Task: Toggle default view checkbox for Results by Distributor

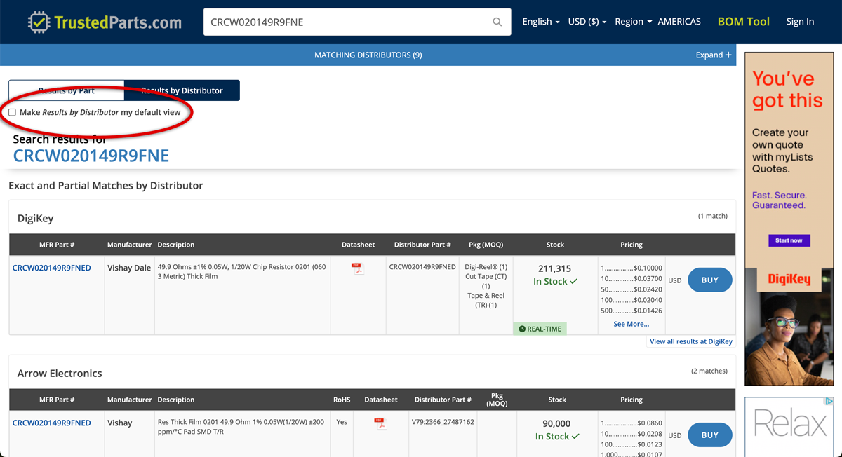Action: tap(12, 112)
